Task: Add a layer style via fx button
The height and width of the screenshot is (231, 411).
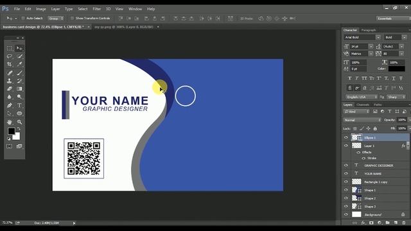Action: pyautogui.click(x=363, y=223)
